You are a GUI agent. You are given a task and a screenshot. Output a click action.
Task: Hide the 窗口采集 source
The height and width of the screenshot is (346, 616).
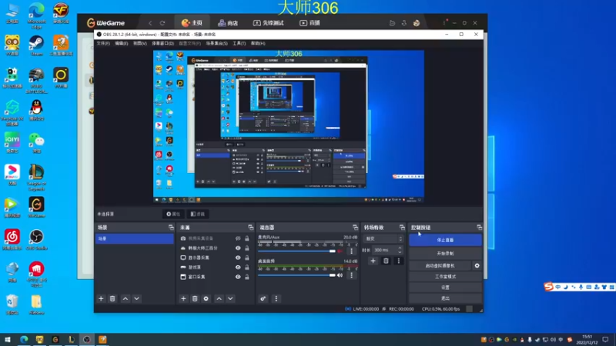238,277
